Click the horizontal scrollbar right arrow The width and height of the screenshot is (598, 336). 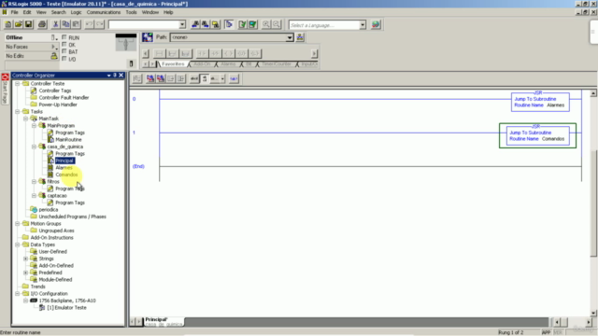589,322
